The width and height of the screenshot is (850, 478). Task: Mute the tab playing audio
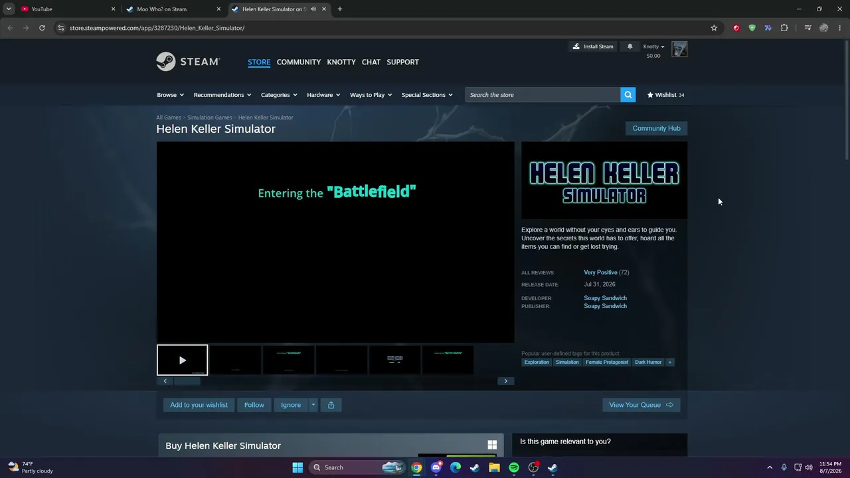tap(313, 9)
